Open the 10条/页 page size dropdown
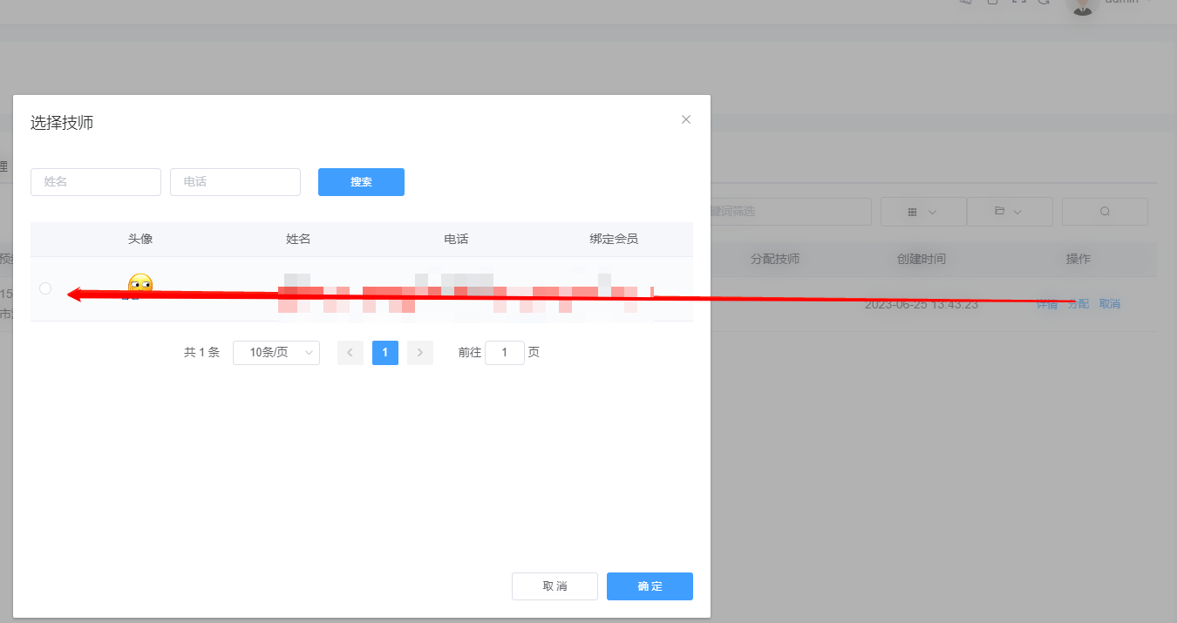 click(276, 352)
